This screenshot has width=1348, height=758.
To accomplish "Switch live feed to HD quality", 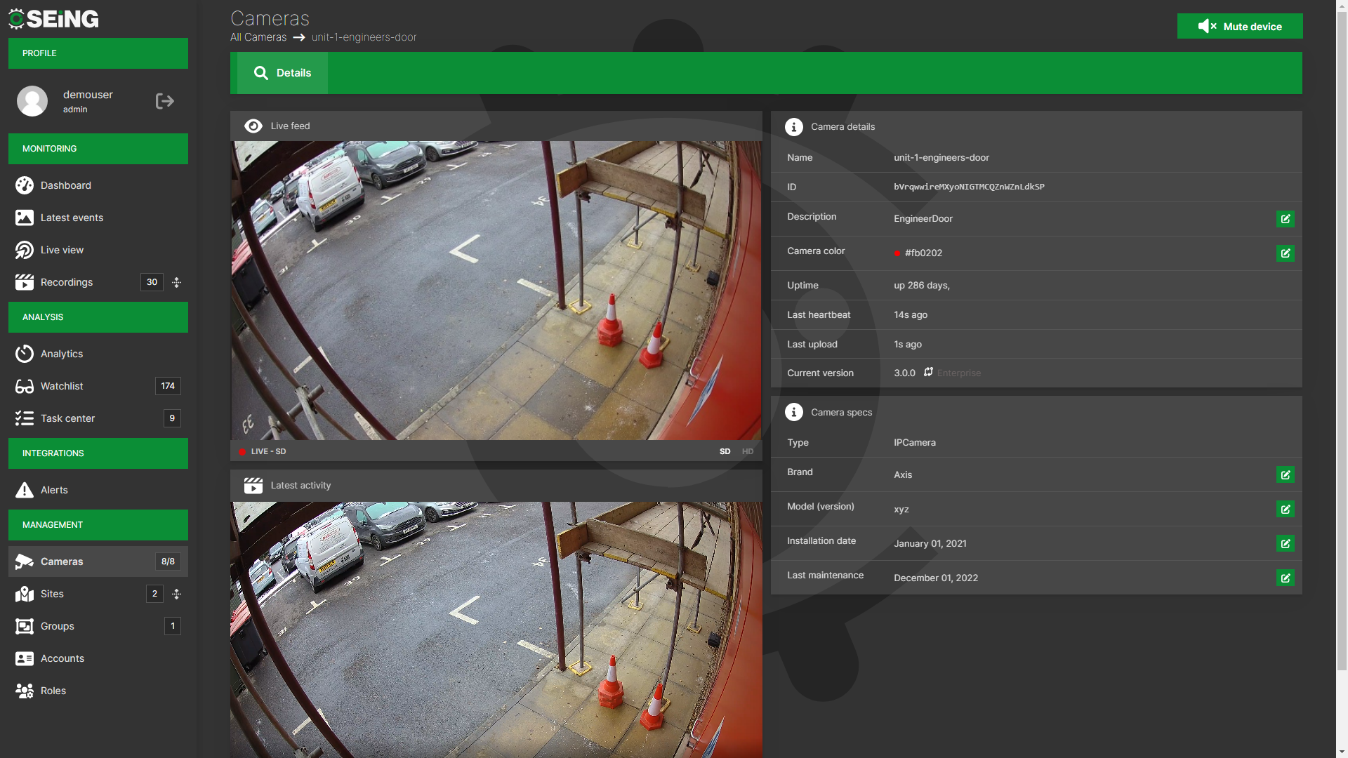I will click(x=747, y=451).
